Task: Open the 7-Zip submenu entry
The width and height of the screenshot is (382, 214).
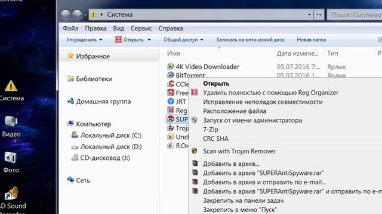Action: pos(211,130)
